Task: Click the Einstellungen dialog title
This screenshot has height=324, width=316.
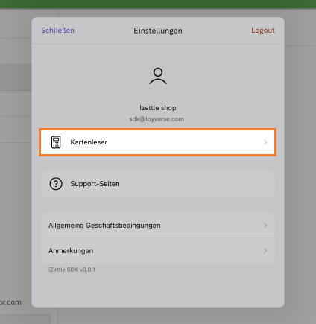Action: pos(158,31)
